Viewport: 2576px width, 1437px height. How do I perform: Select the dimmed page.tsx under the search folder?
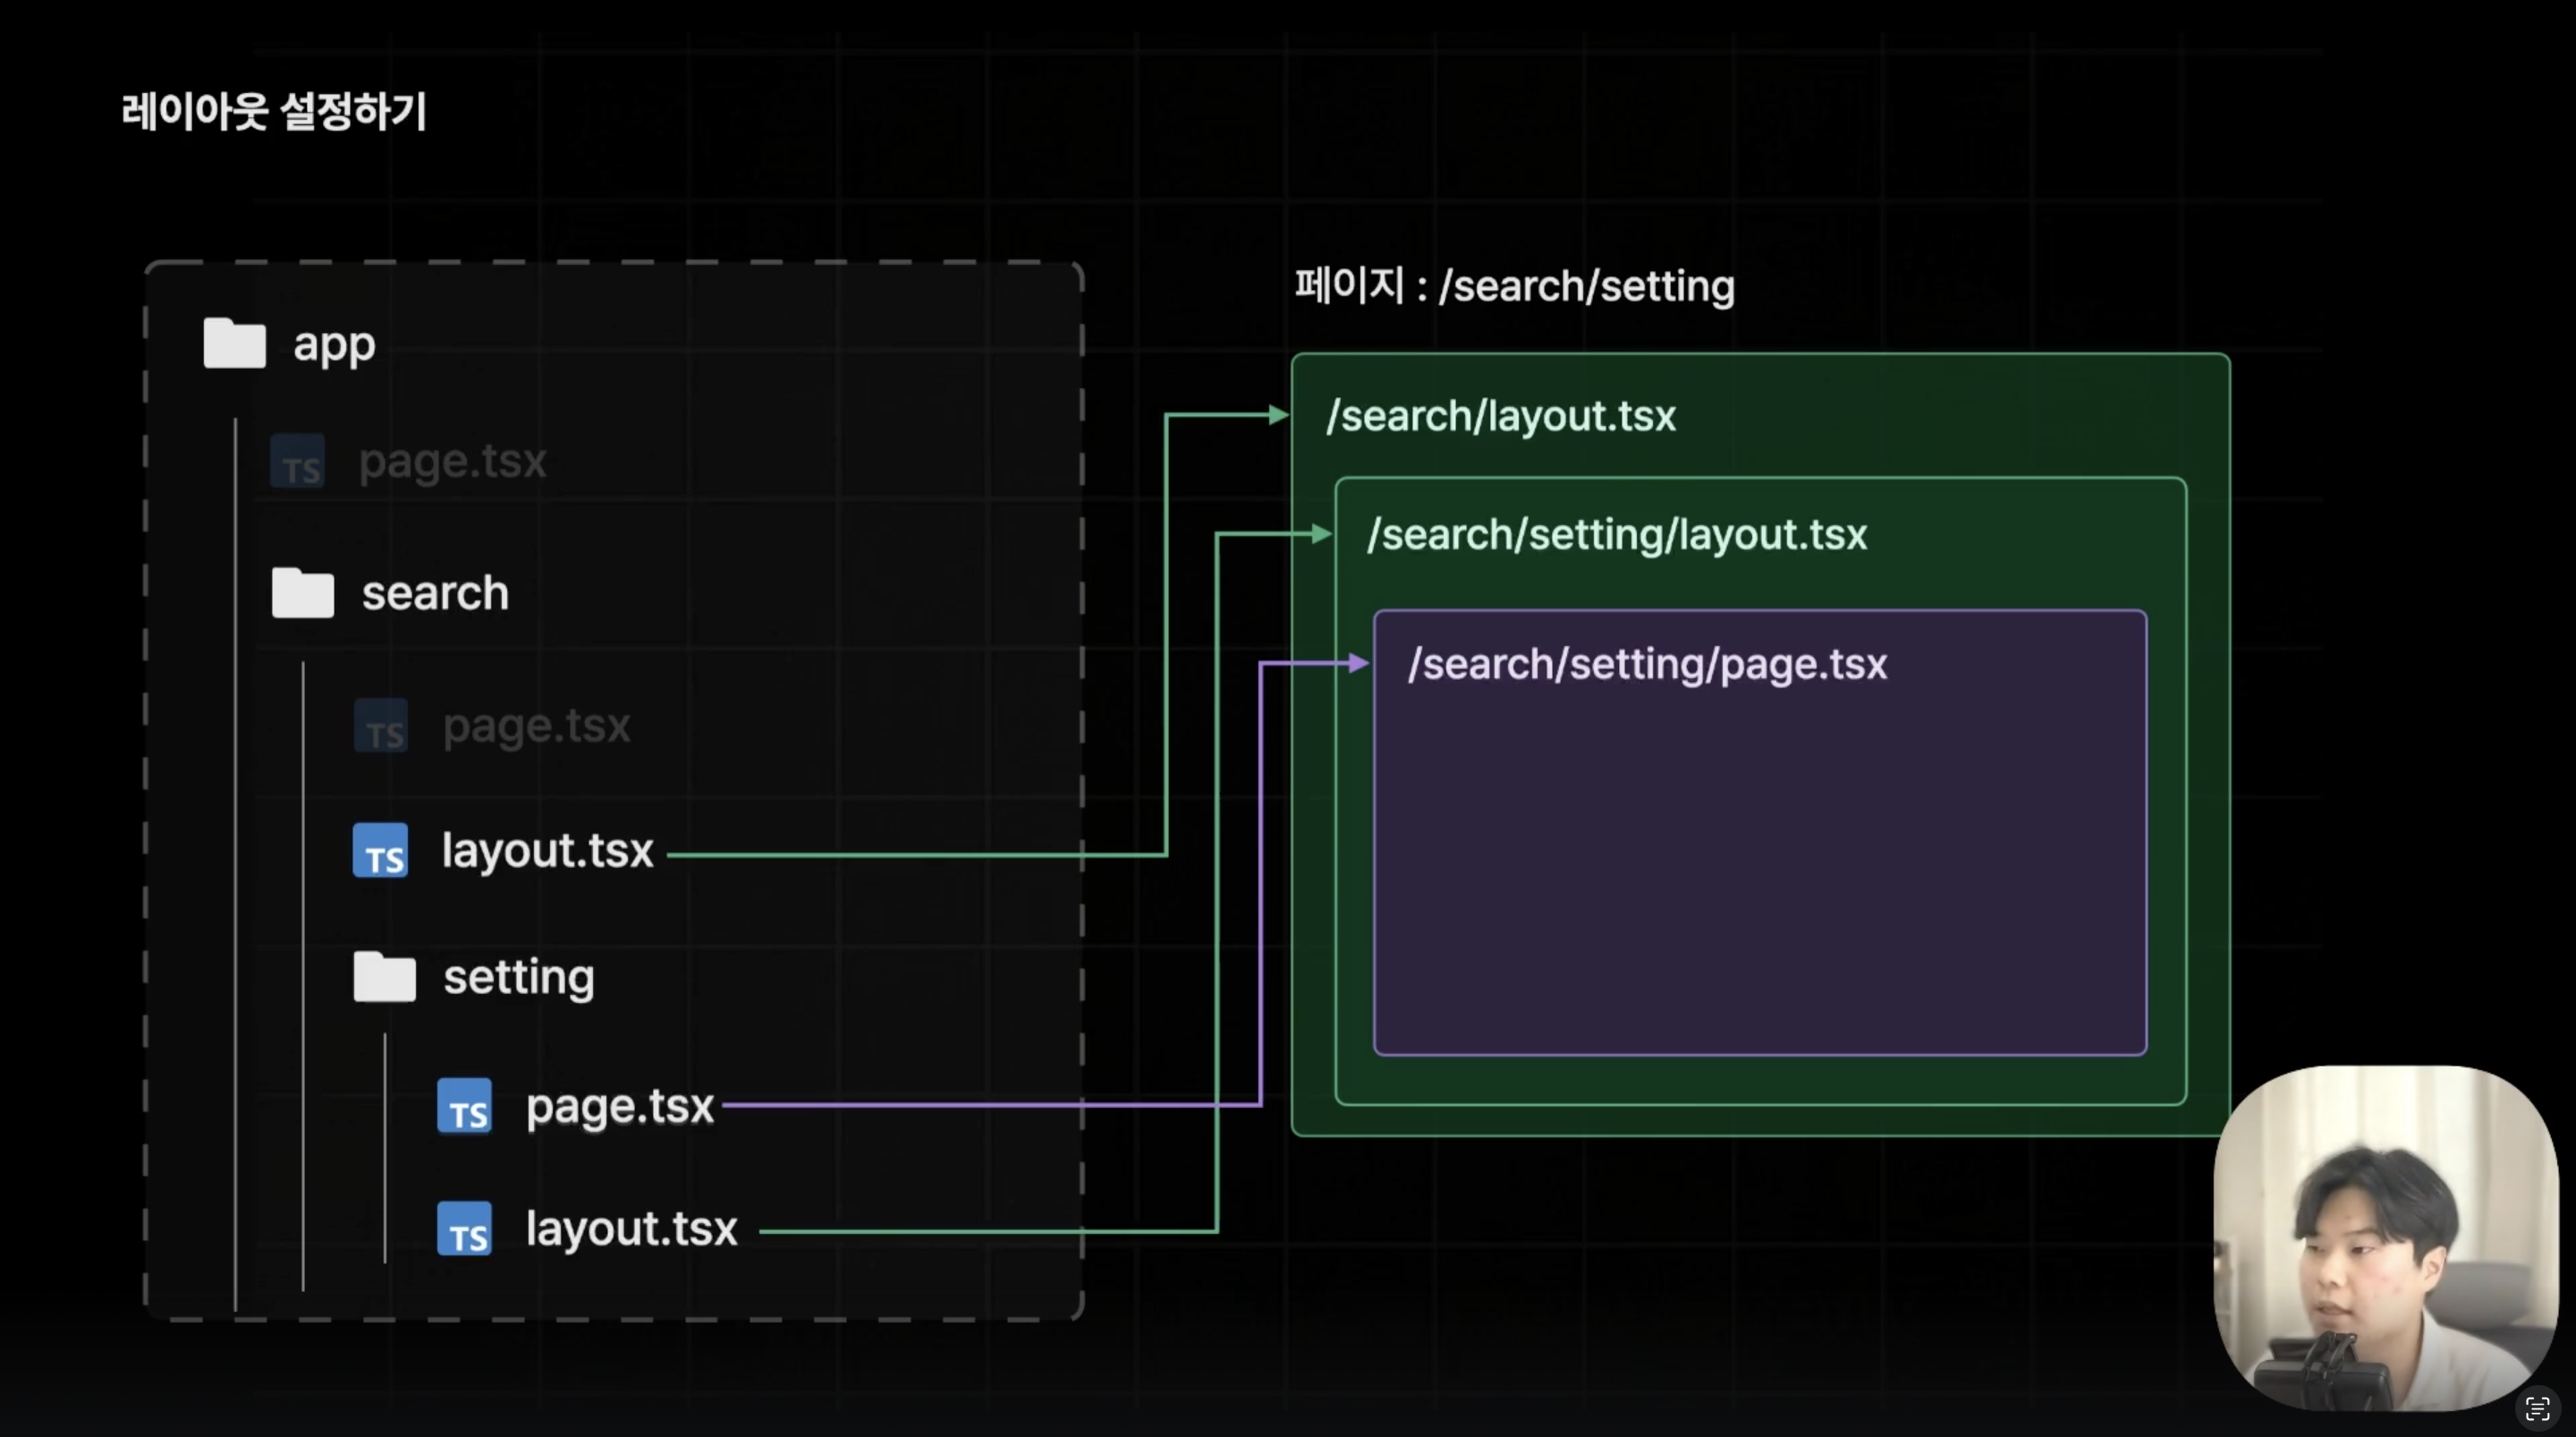pos(537,727)
